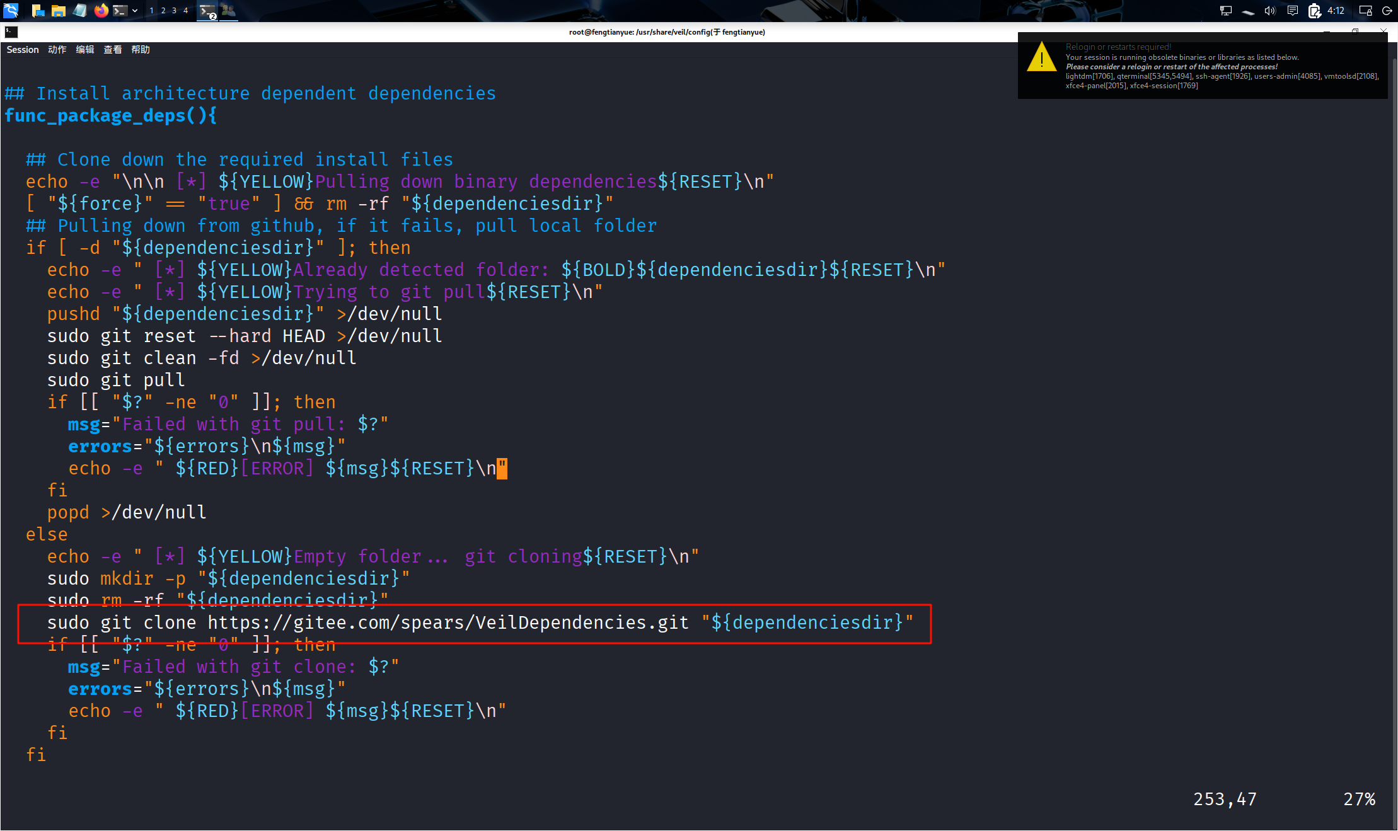Open the text editor notepad icon

[x=80, y=10]
